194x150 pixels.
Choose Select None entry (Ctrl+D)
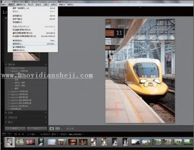click(x=33, y=19)
